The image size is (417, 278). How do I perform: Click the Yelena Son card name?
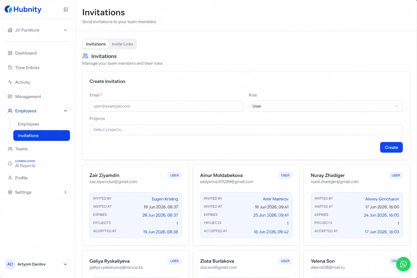point(323,261)
